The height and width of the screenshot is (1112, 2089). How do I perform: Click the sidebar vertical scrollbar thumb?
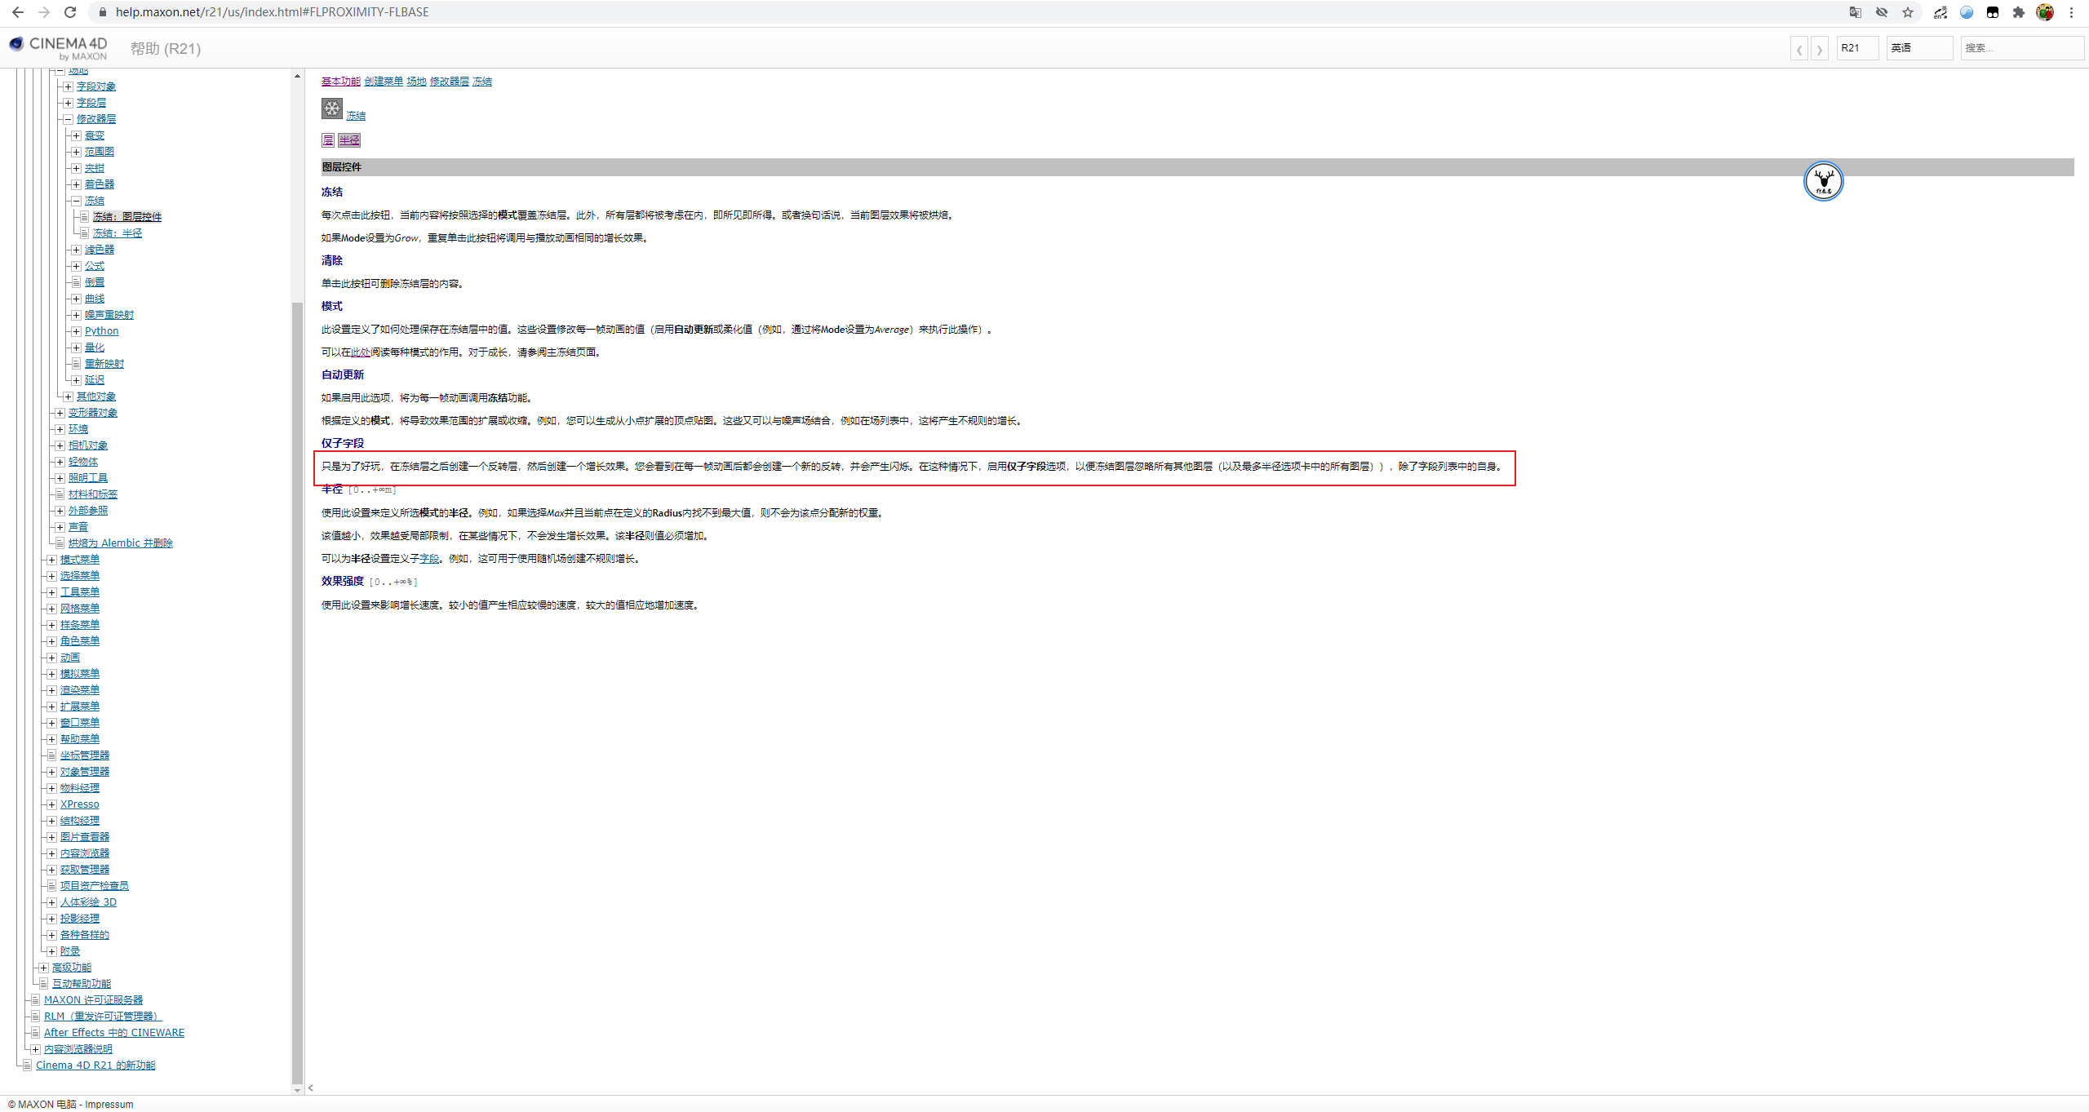coord(297,693)
